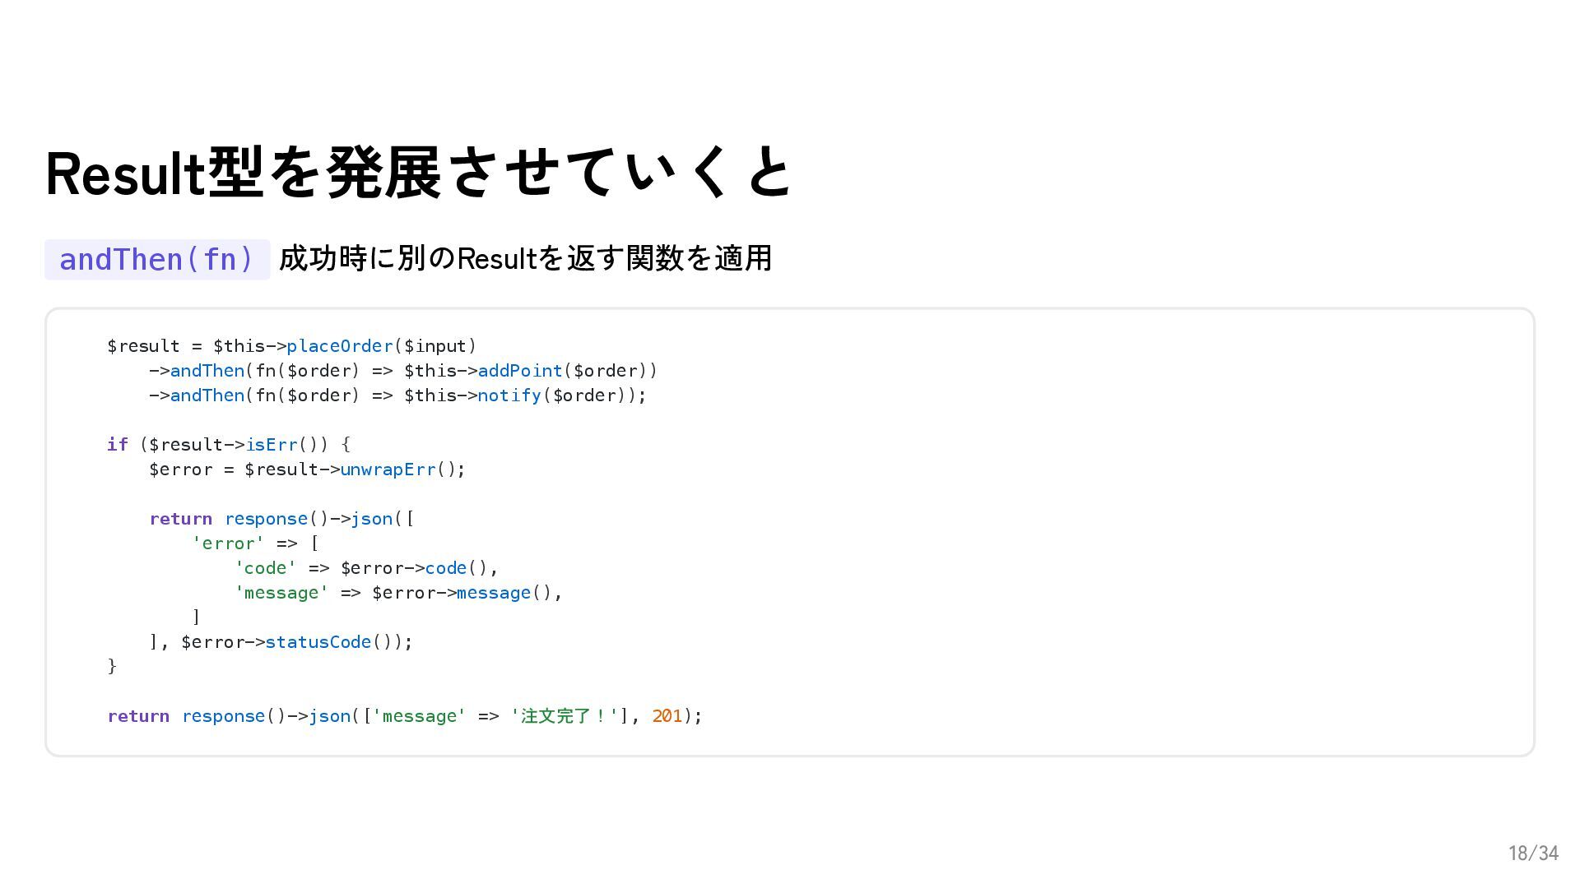
Task: Click the first return keyword
Action: pos(180,519)
